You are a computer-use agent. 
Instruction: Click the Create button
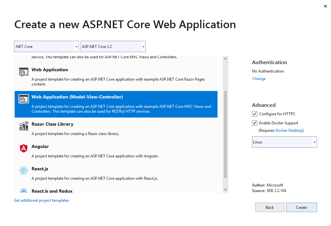point(301,208)
